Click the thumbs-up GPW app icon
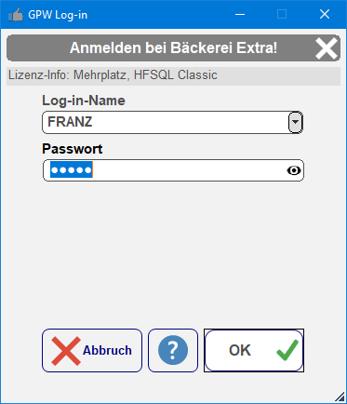The image size is (347, 404). tap(16, 15)
